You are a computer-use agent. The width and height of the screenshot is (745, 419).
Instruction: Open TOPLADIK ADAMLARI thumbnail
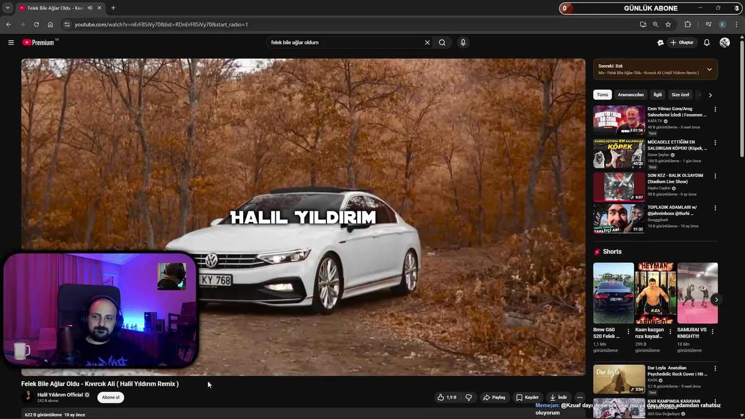click(619, 218)
